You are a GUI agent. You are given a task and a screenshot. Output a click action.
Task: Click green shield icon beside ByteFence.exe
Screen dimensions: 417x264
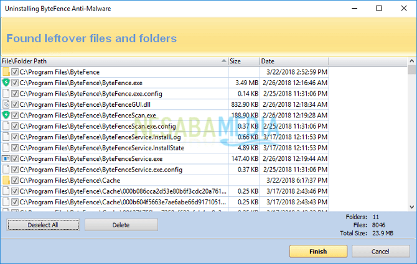tap(6, 83)
